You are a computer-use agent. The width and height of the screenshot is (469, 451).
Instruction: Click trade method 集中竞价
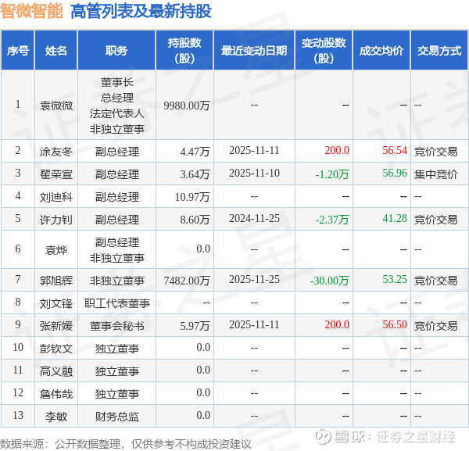436,174
